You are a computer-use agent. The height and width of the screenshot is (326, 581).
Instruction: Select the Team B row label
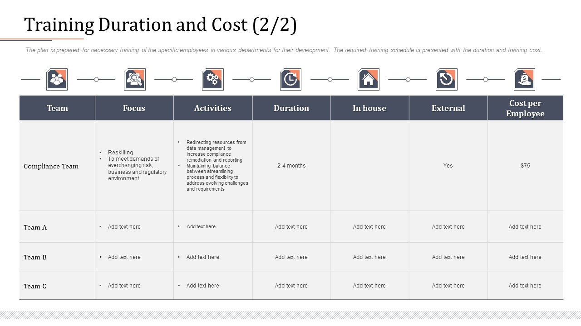coord(35,257)
